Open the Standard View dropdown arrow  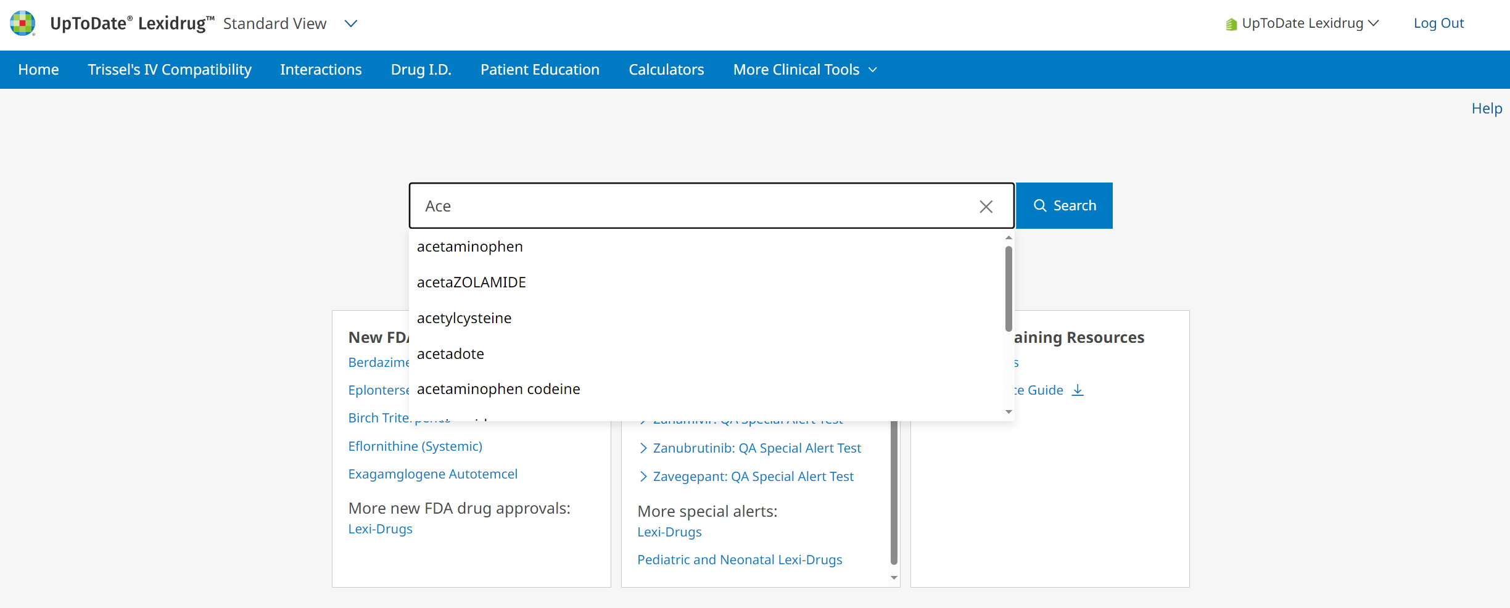tap(351, 23)
